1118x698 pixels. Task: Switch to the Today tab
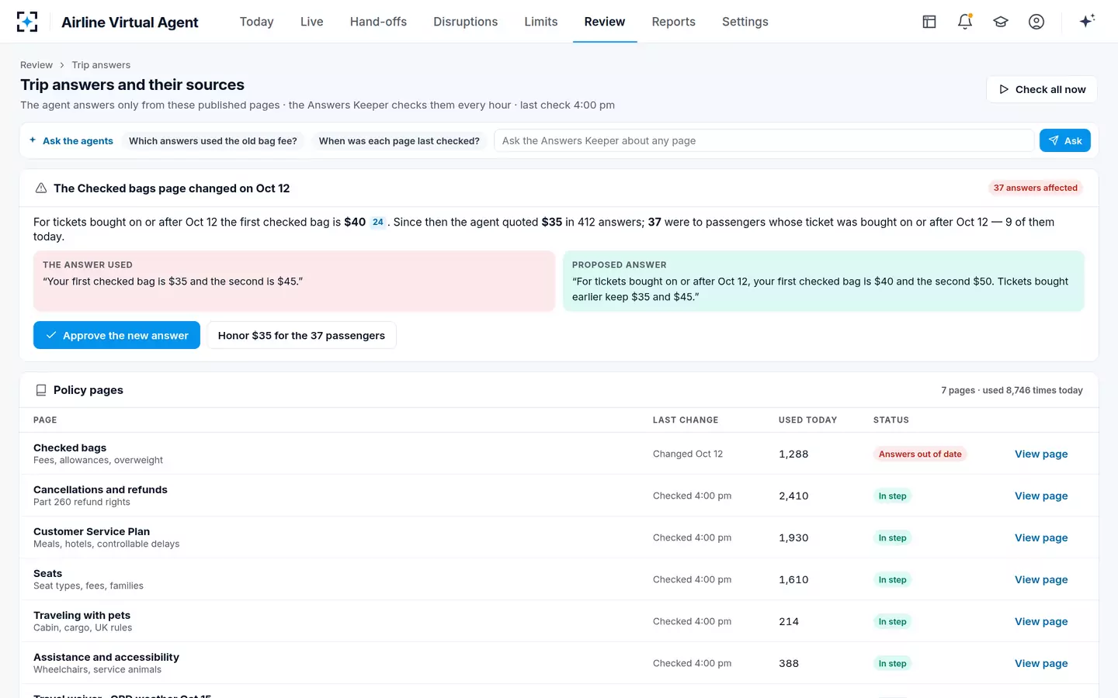click(x=257, y=22)
